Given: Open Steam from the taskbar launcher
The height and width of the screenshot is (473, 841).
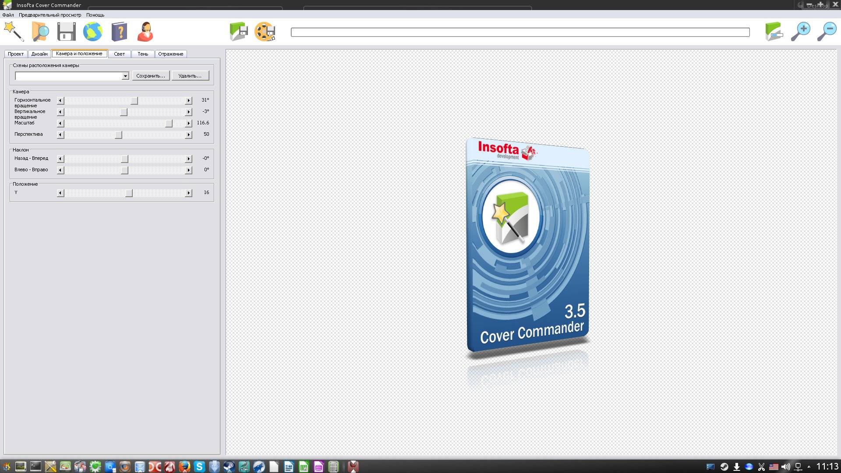Looking at the screenshot, I should (x=229, y=467).
